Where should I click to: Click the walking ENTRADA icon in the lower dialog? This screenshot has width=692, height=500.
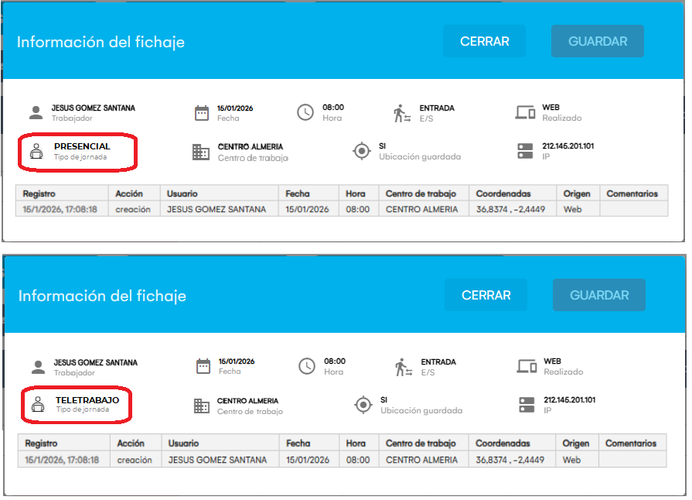pyautogui.click(x=402, y=367)
